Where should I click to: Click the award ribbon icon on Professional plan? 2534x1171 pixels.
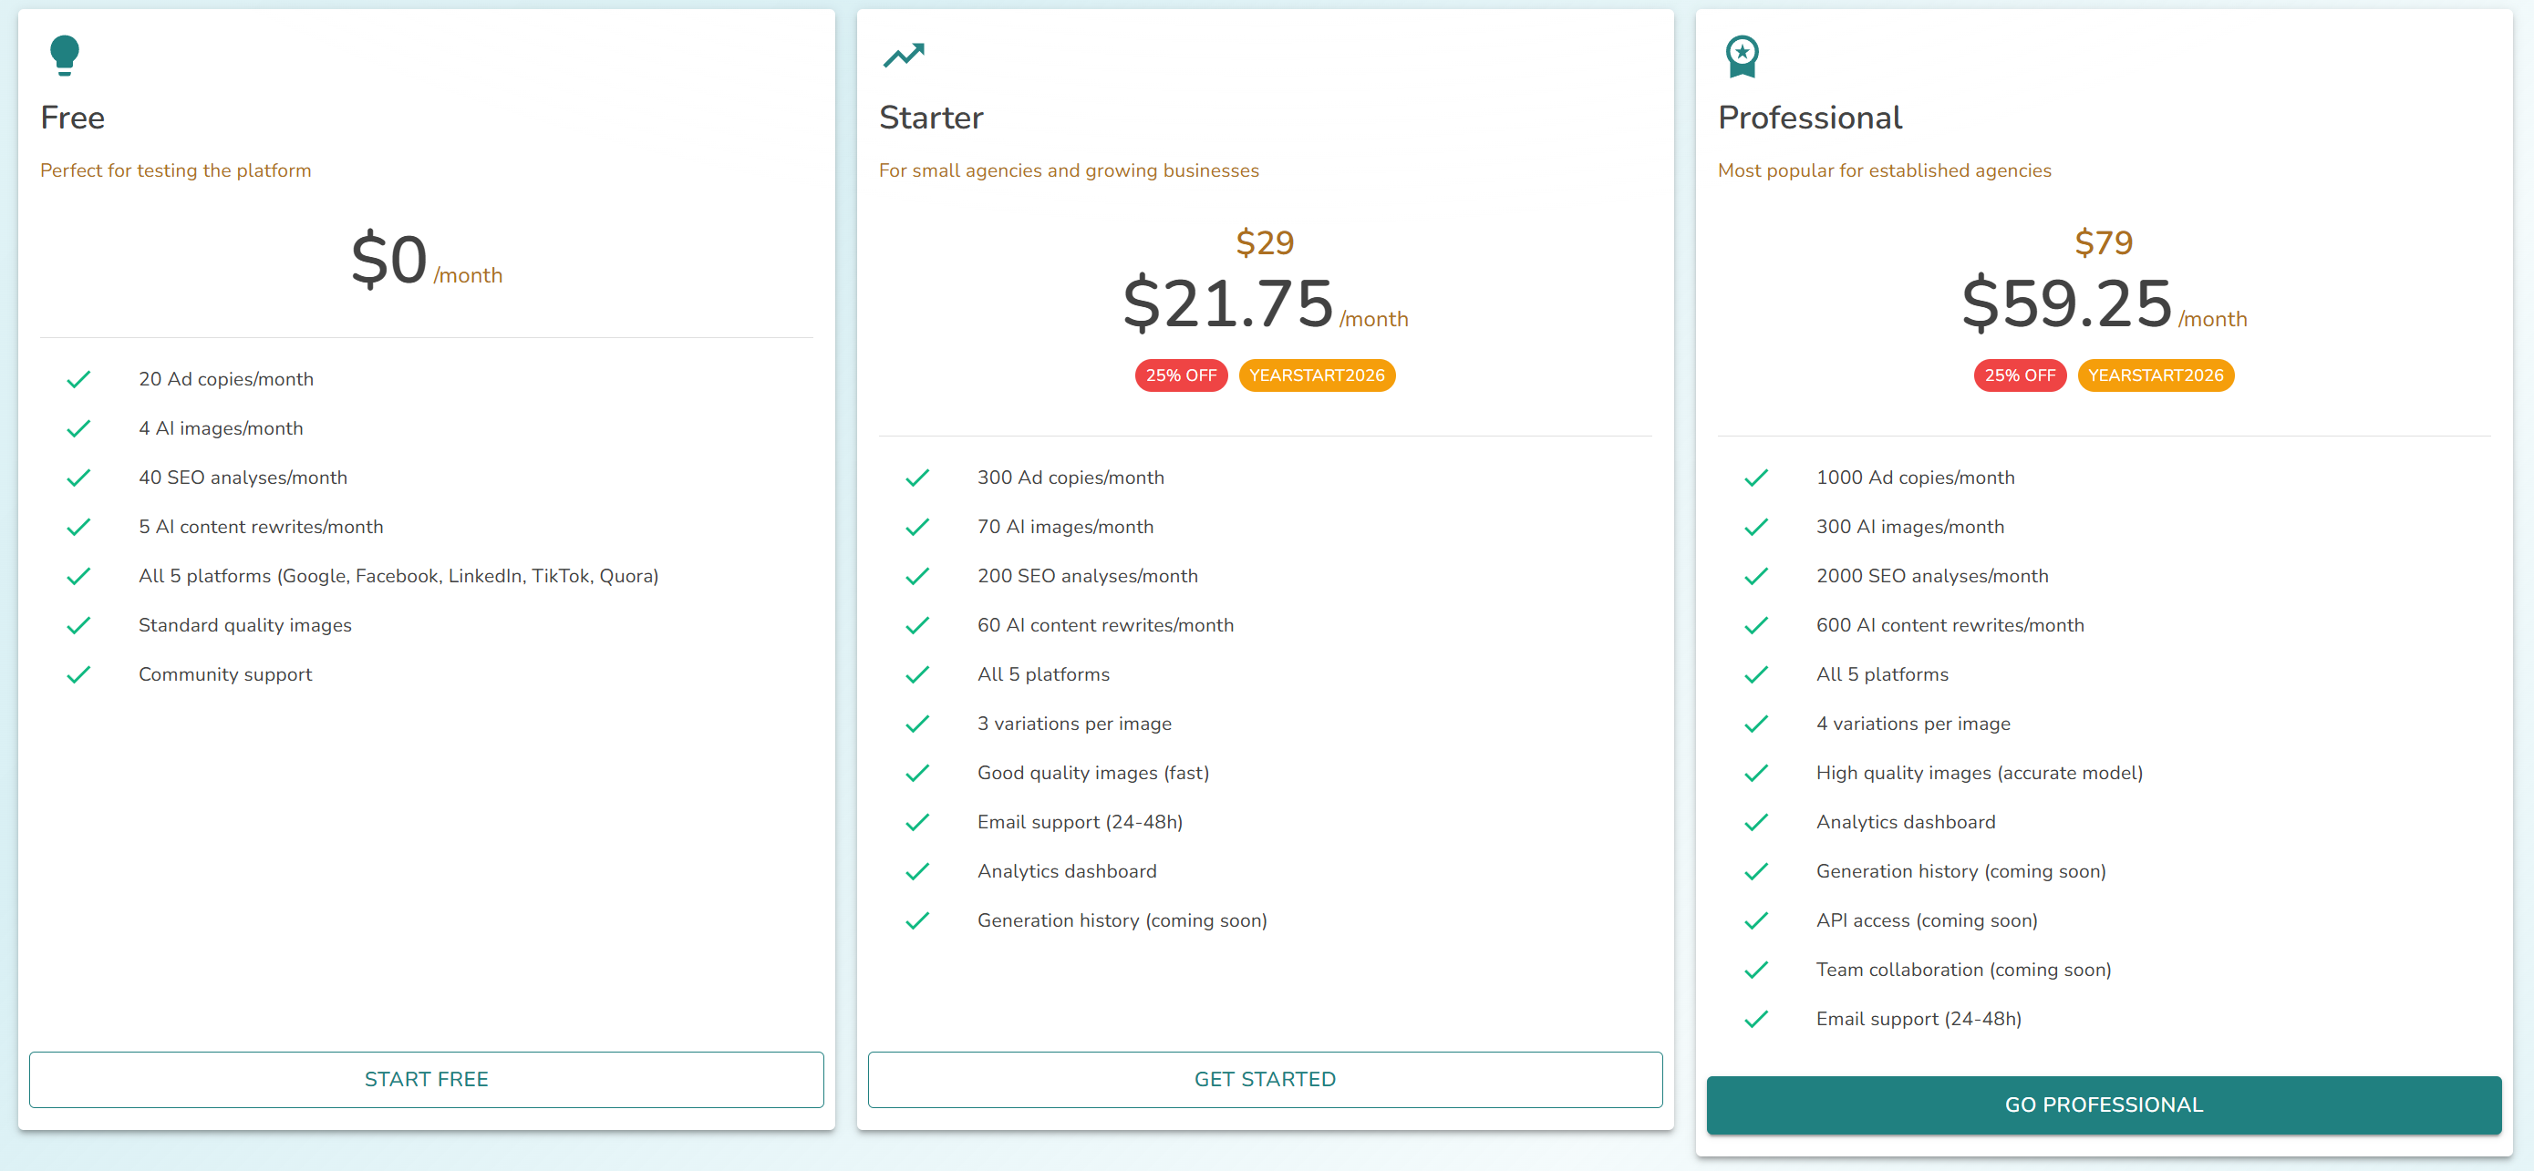pyautogui.click(x=1743, y=56)
